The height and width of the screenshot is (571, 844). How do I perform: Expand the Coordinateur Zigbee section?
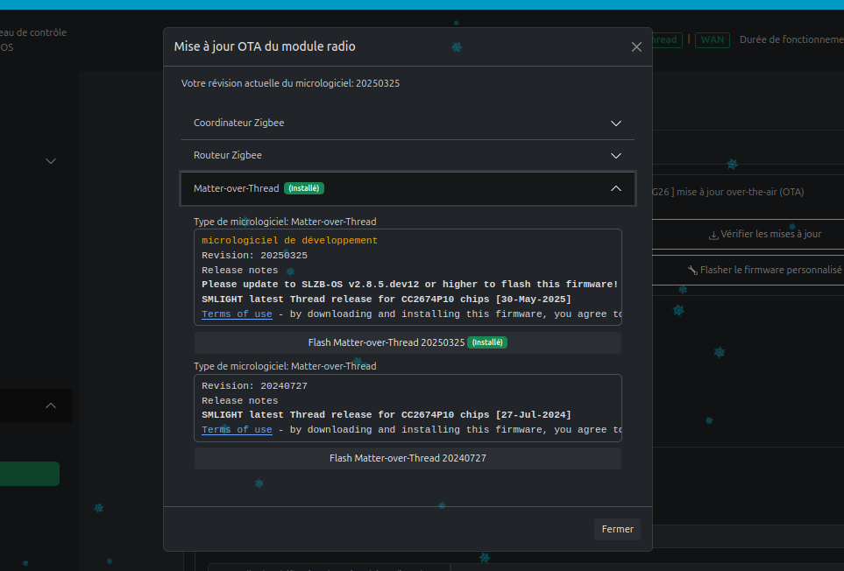(408, 123)
